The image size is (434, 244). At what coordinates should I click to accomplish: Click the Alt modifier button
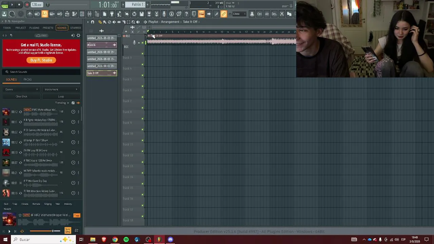click(267, 14)
